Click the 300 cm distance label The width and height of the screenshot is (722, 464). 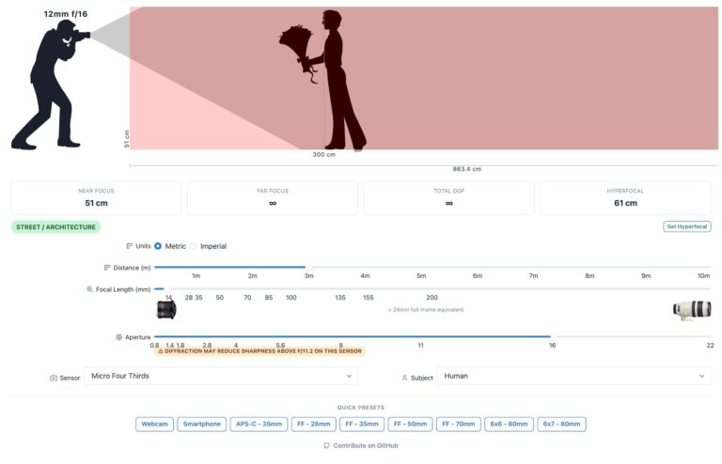(324, 155)
